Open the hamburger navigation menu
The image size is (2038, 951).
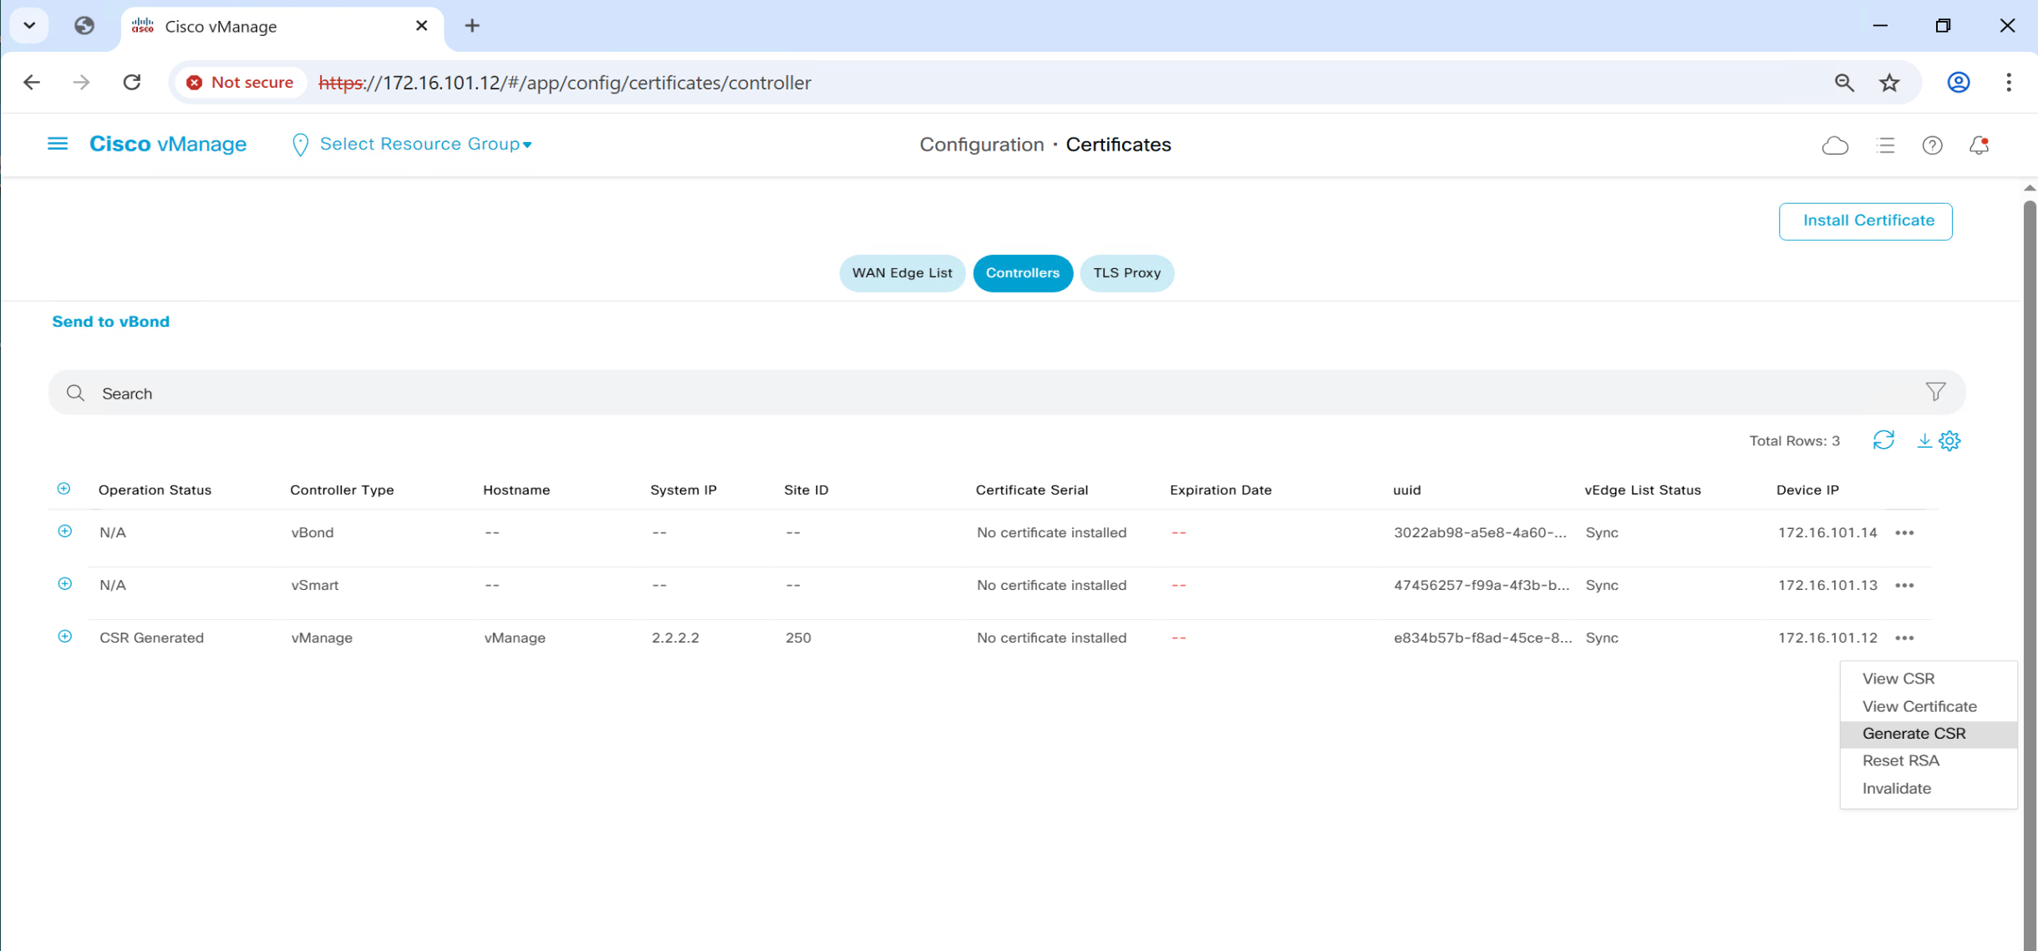[57, 145]
